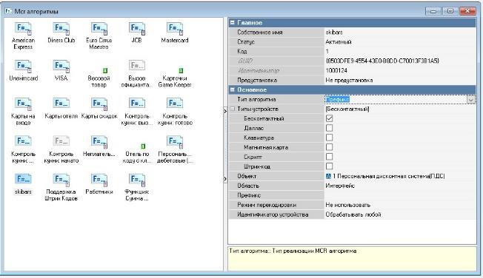Collapse the Типы устройств property group
Viewport: 483px width, 278px height.
(233, 109)
